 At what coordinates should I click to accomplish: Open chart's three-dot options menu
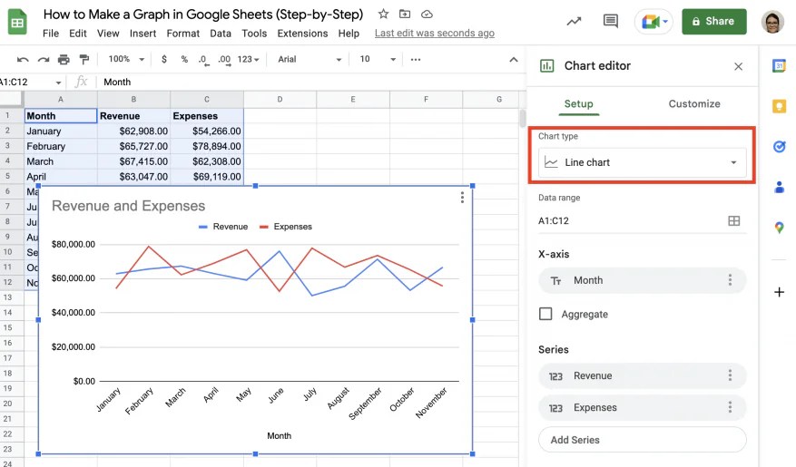coord(462,198)
